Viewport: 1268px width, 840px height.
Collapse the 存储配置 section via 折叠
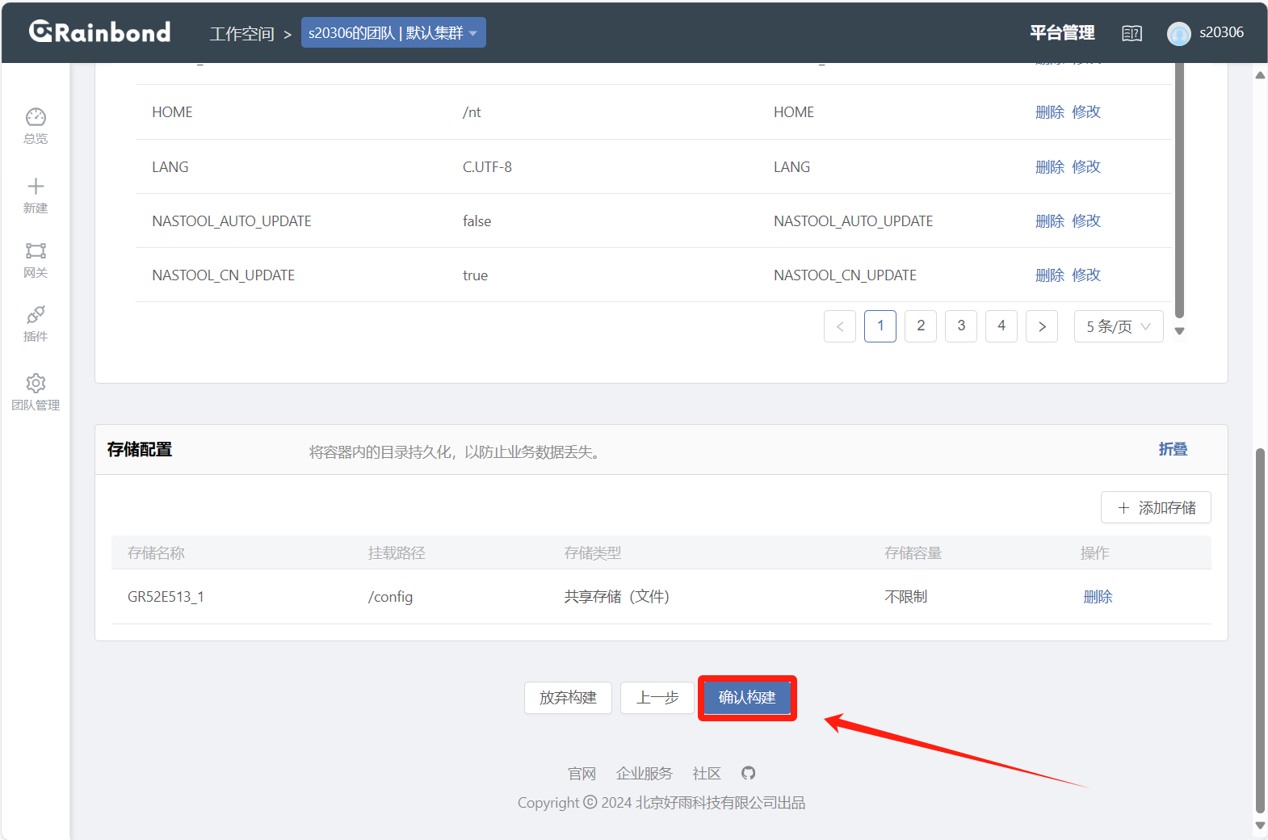pyautogui.click(x=1173, y=449)
